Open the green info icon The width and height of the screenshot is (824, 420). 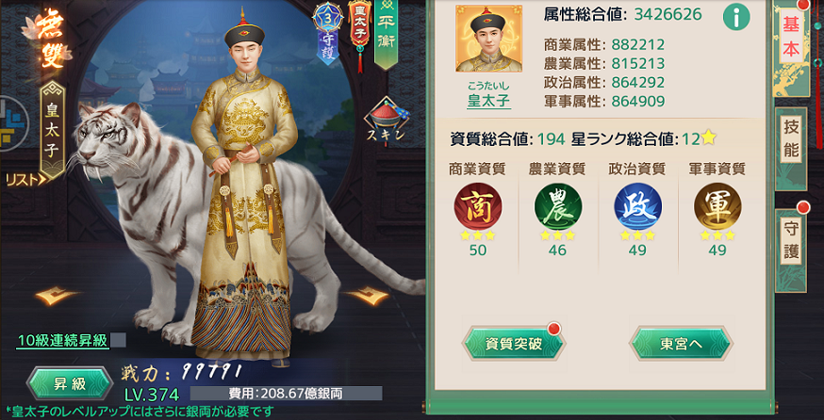736,17
